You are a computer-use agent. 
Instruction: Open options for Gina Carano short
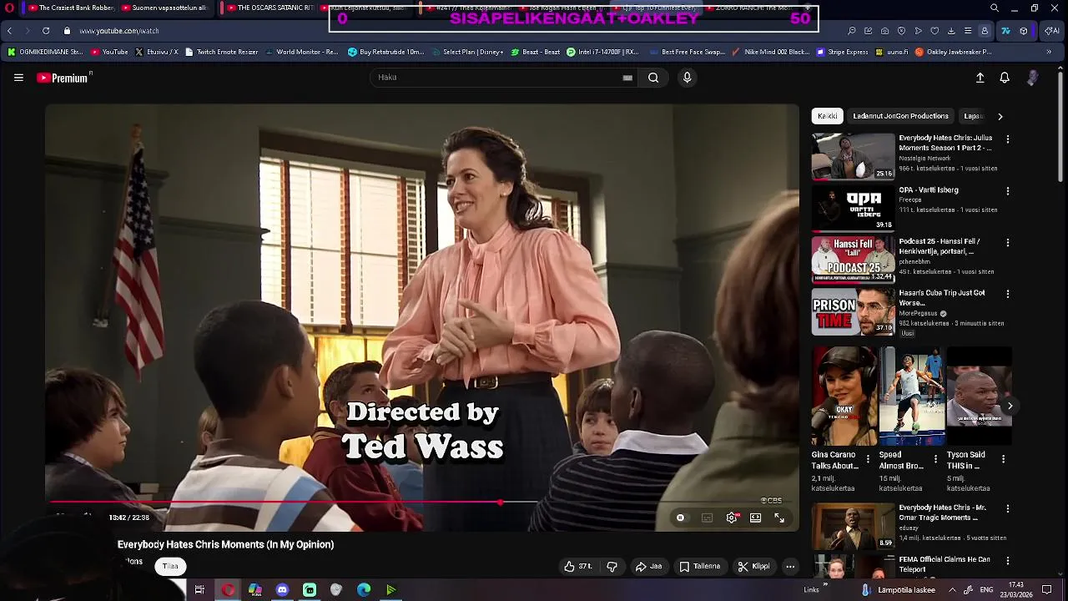868,459
